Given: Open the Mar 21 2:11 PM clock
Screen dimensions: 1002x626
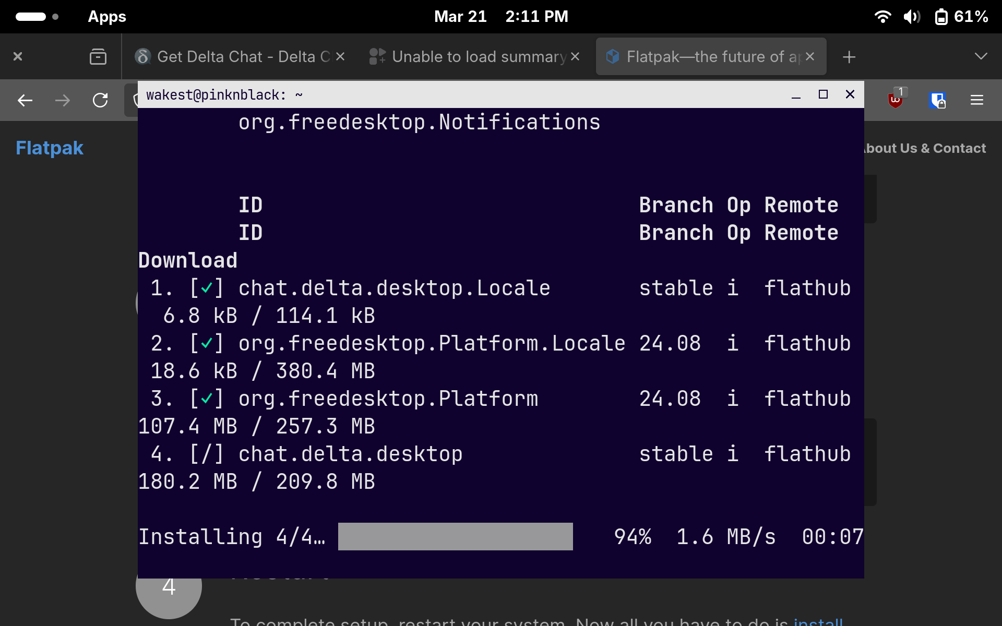Looking at the screenshot, I should pos(501,17).
